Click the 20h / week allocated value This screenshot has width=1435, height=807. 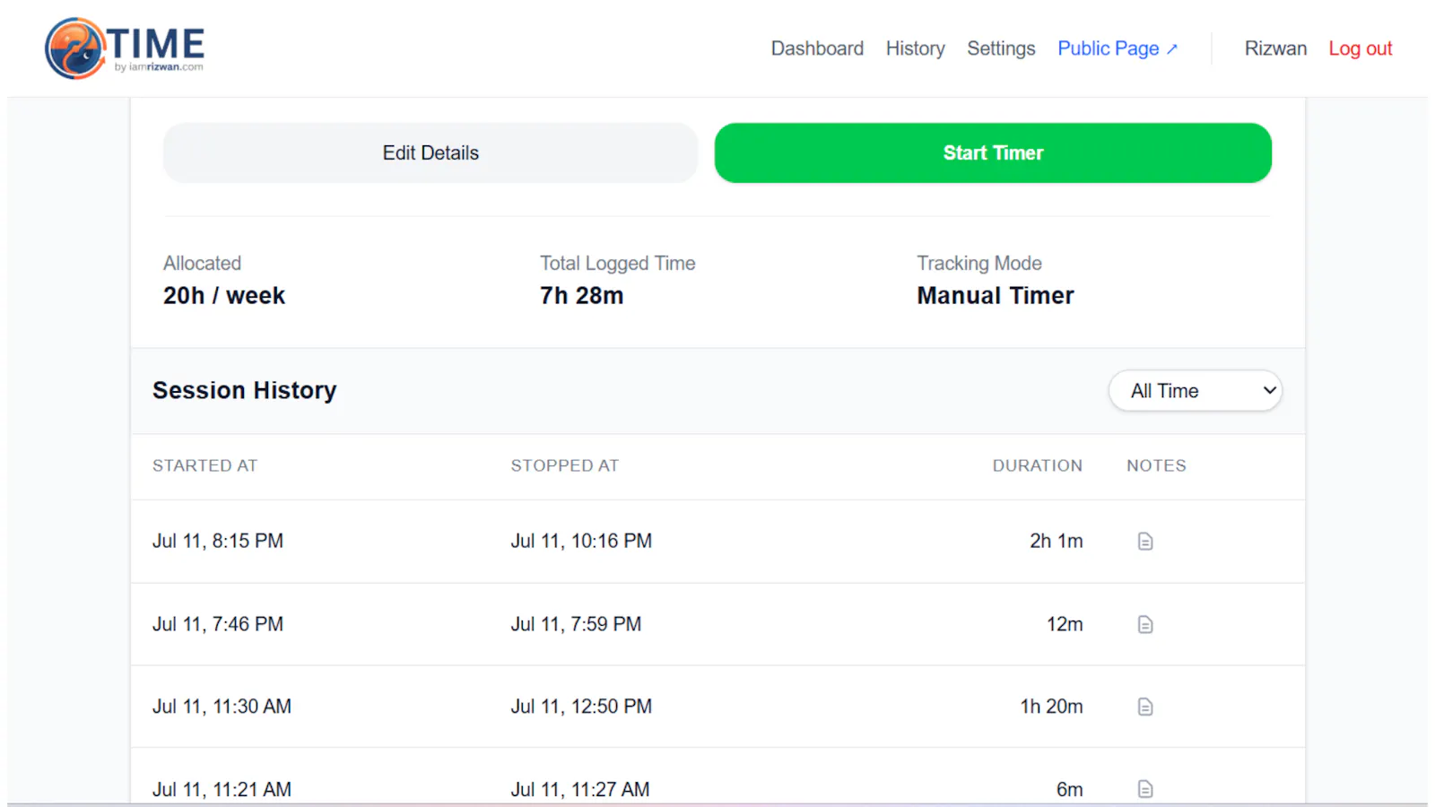(x=224, y=296)
